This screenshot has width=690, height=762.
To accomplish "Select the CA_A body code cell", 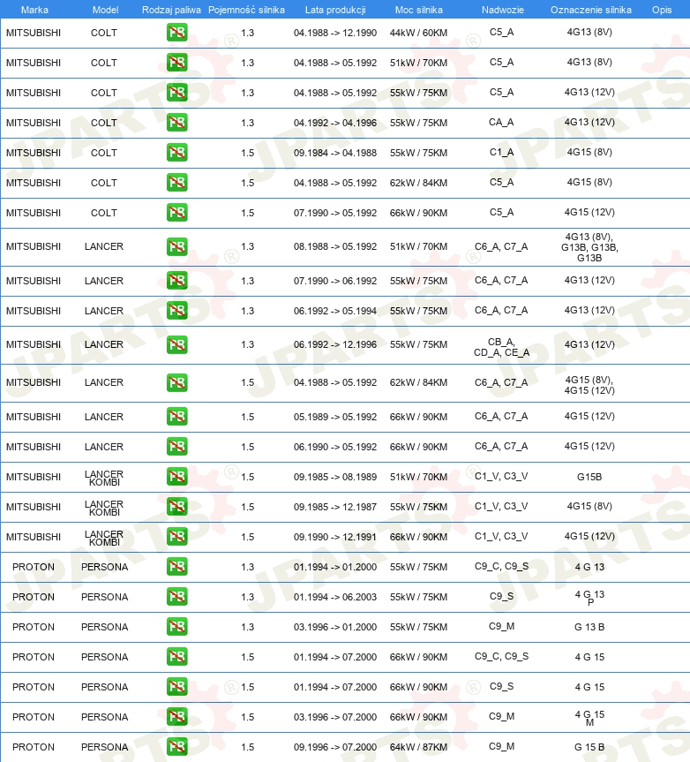I will tap(501, 123).
